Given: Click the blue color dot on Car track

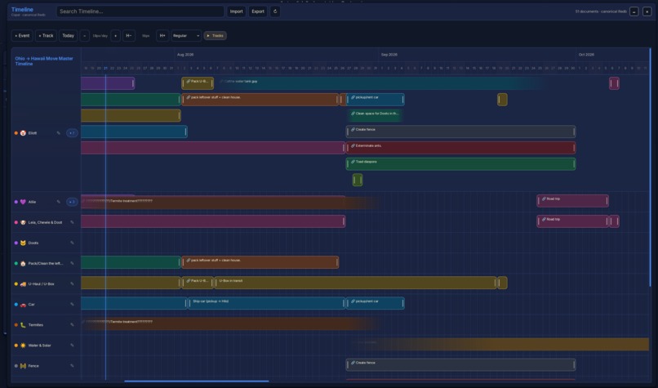Looking at the screenshot, I should 16,305.
